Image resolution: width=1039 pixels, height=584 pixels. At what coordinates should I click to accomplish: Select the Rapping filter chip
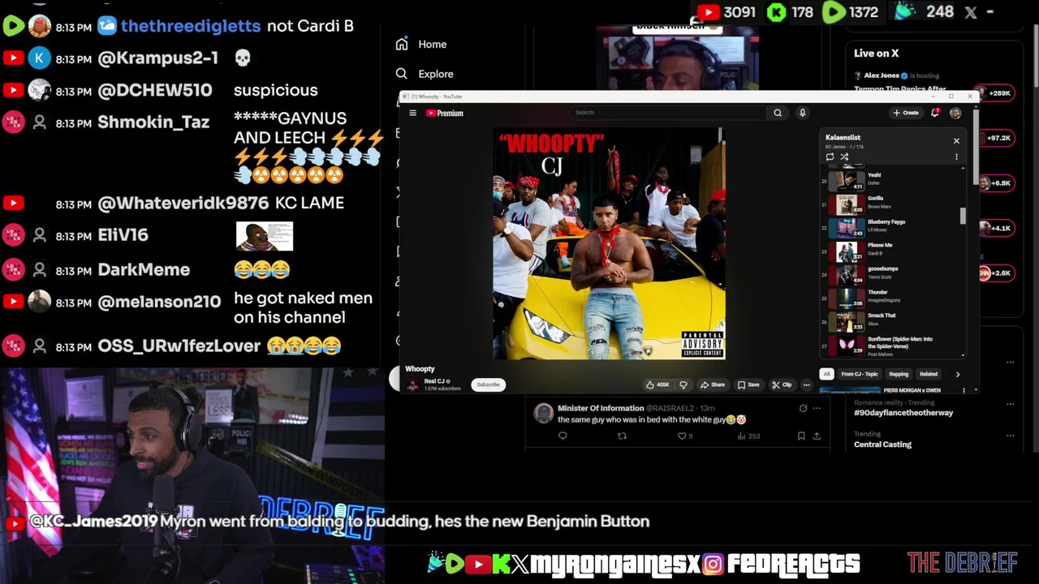[x=899, y=374]
